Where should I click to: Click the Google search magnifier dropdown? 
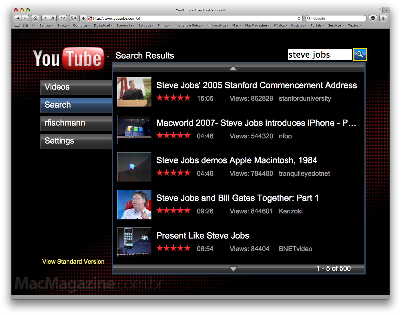coord(309,18)
